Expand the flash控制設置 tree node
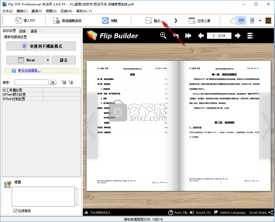 4,99
